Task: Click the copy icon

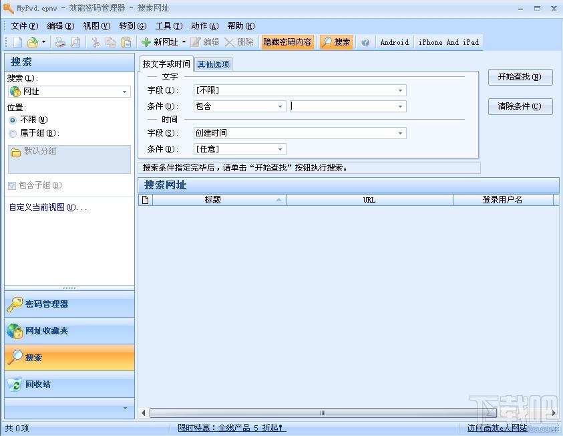Action: [x=111, y=42]
